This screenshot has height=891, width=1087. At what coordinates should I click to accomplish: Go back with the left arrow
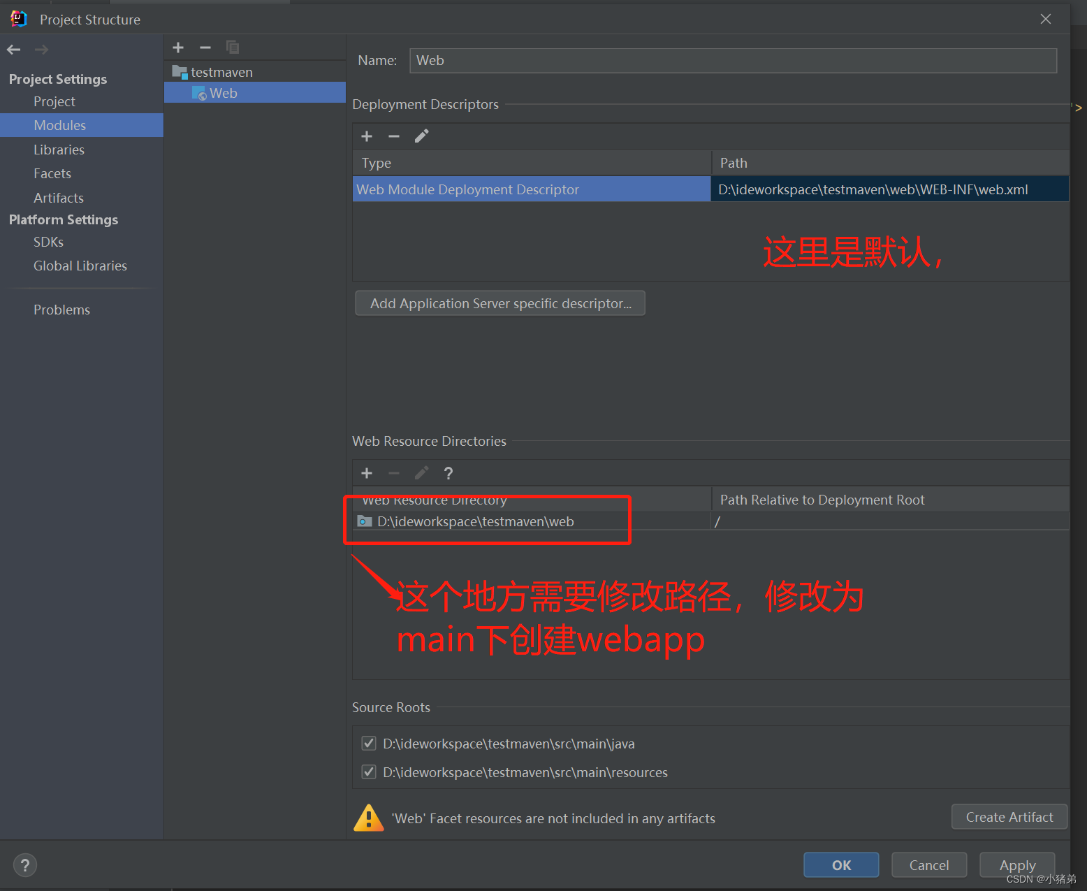(13, 50)
